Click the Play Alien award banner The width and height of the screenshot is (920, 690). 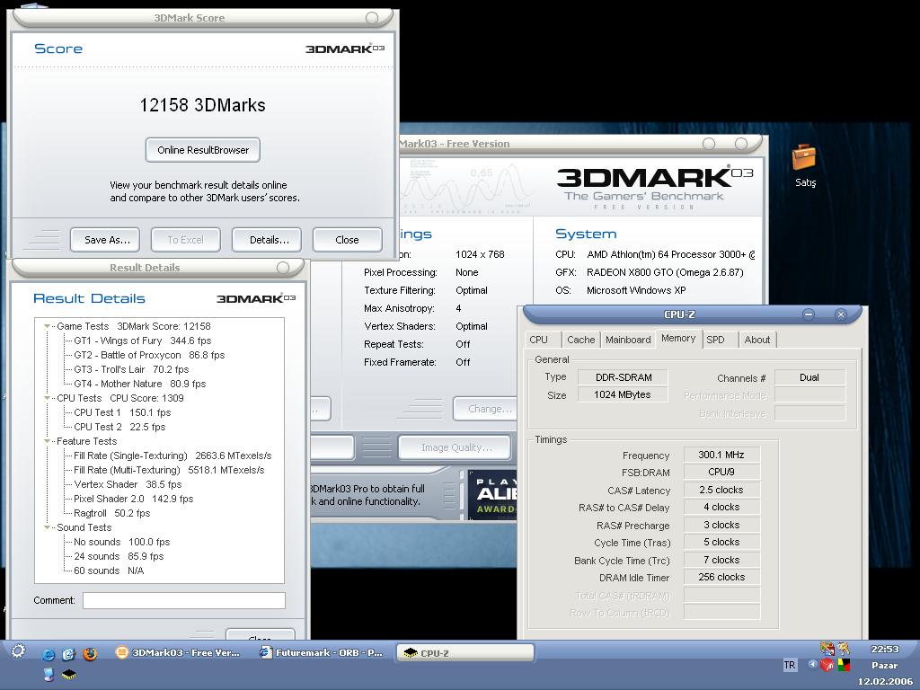pos(492,495)
